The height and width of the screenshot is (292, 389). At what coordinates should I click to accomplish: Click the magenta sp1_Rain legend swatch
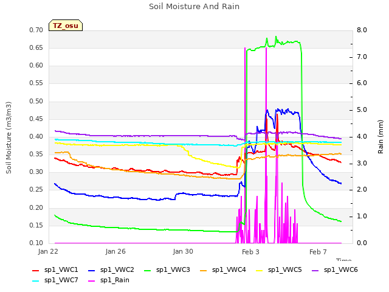click(x=92, y=281)
